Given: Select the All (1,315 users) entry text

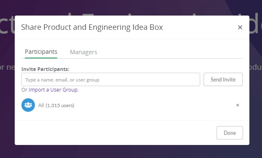Looking at the screenshot, I should coord(56,105).
